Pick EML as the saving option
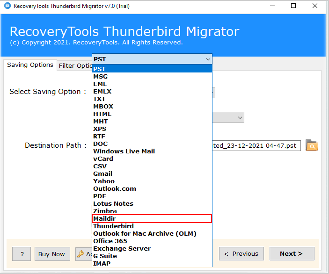Viewport: 329px width, 274px height. (x=152, y=84)
